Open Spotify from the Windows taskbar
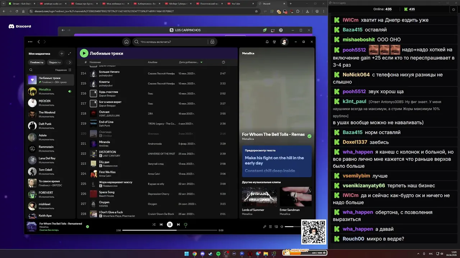Screen dimensions: 460x258 pyautogui.click(x=218, y=254)
